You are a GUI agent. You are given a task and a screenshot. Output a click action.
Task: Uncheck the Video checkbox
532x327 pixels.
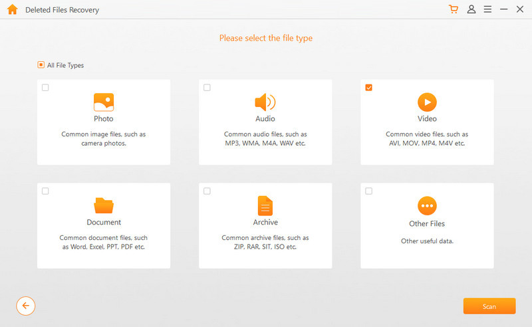(369, 88)
